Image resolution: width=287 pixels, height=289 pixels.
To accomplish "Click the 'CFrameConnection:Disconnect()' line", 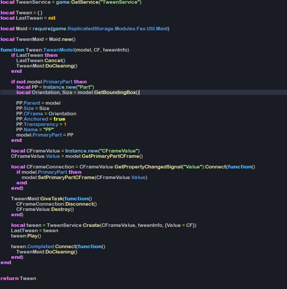I will (57, 204).
